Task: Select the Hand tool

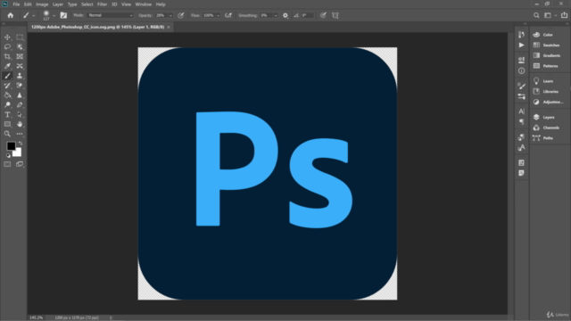Action: [20, 124]
